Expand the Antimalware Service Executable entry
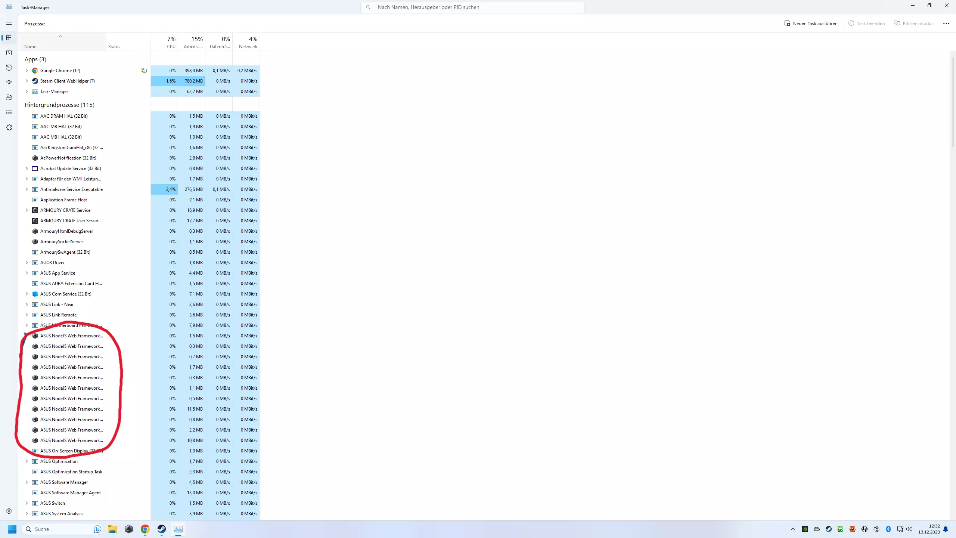Viewport: 956px width, 538px height. 27,189
